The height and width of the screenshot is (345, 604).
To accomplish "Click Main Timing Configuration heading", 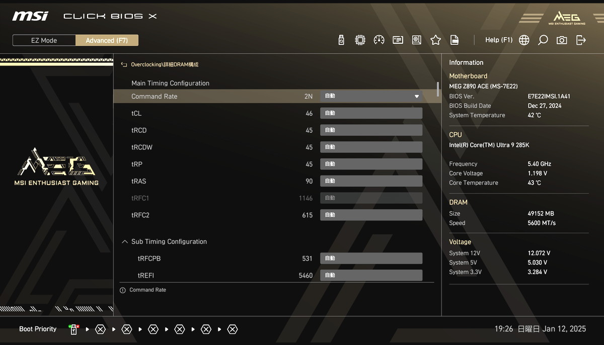I will pyautogui.click(x=171, y=83).
